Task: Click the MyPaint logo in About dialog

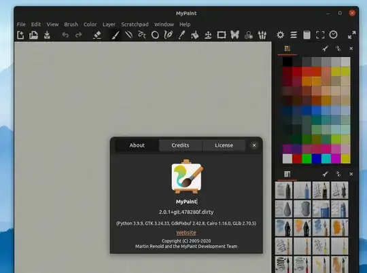Action: (188, 177)
